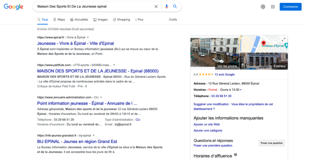Click the star rating icons

tap(206, 74)
